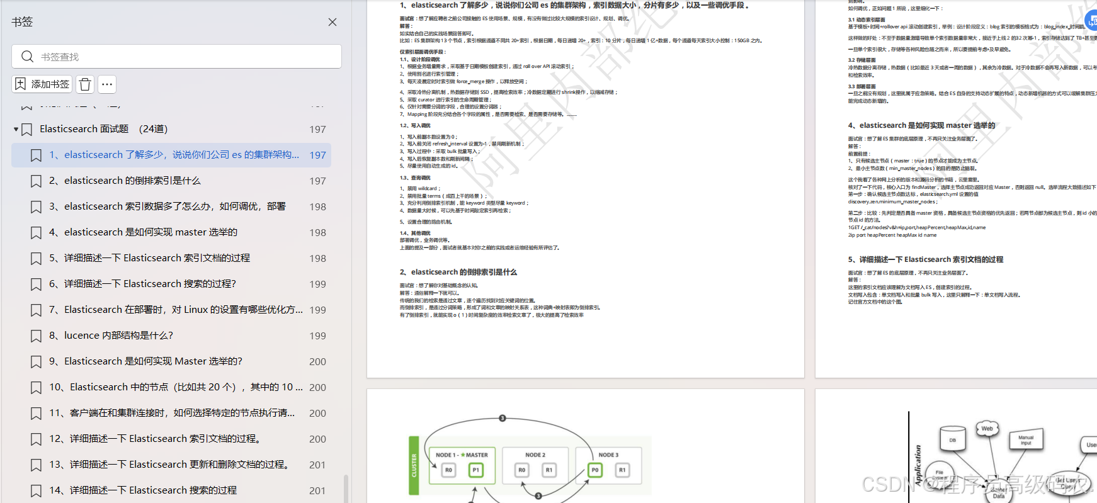Click page number 197 of Elasticsearch 面试题 row
The width and height of the screenshot is (1097, 503).
pyautogui.click(x=317, y=130)
